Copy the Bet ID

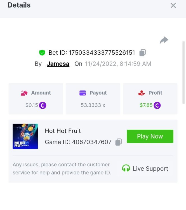point(143,53)
